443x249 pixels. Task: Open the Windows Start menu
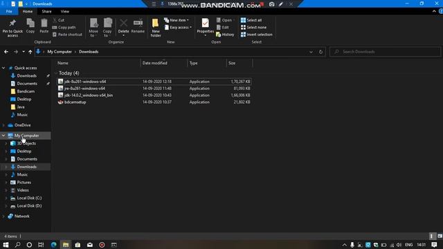(6, 245)
